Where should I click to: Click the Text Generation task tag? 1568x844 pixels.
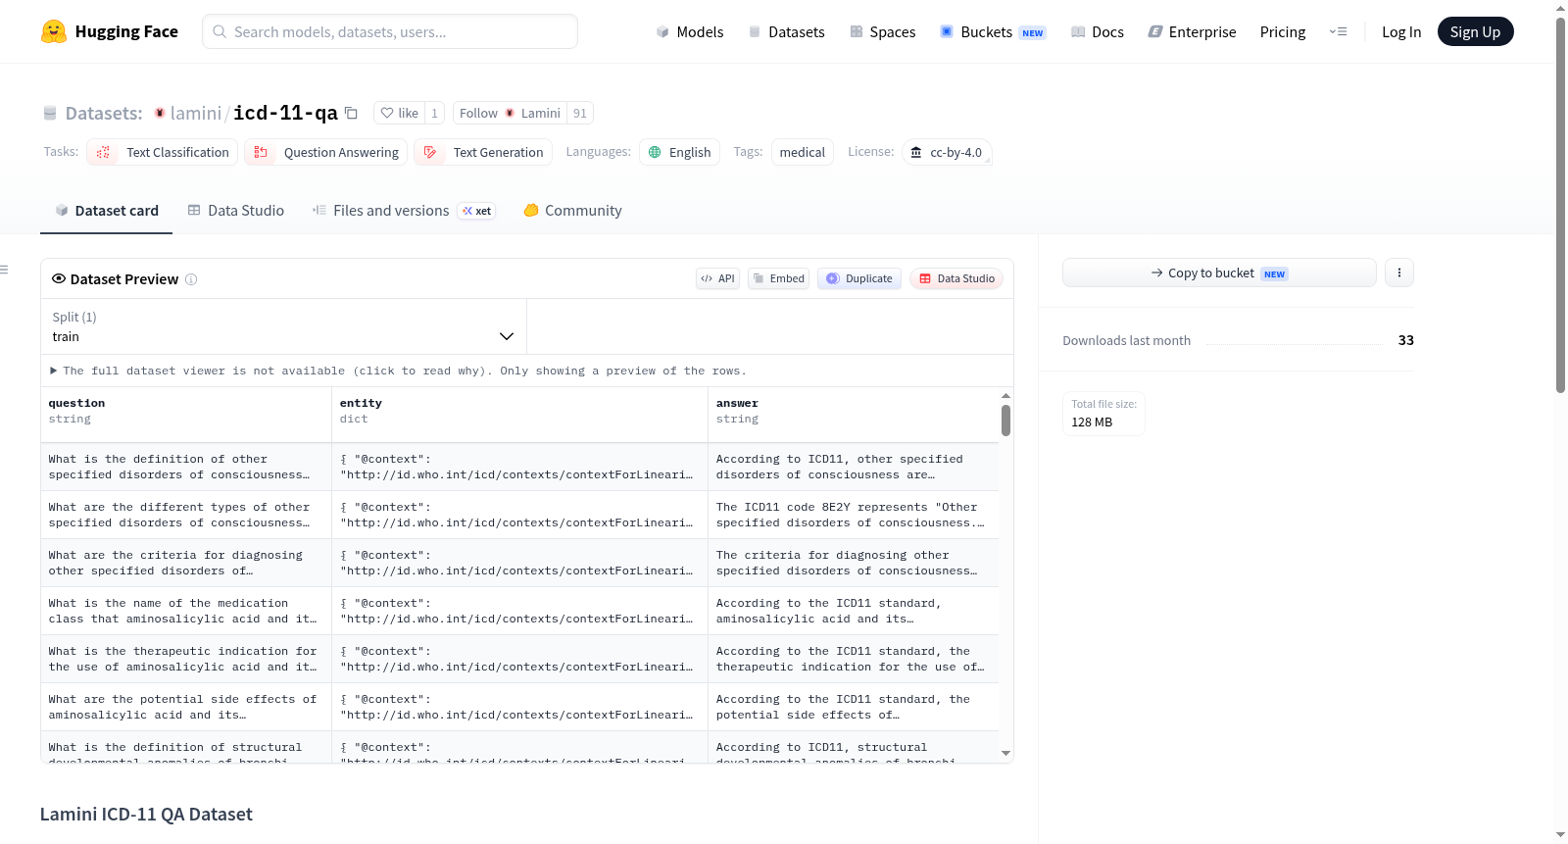(483, 152)
